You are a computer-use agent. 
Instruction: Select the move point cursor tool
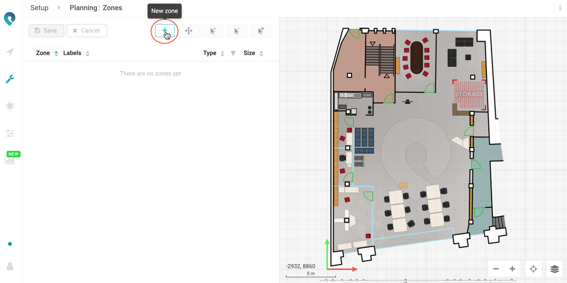[261, 31]
